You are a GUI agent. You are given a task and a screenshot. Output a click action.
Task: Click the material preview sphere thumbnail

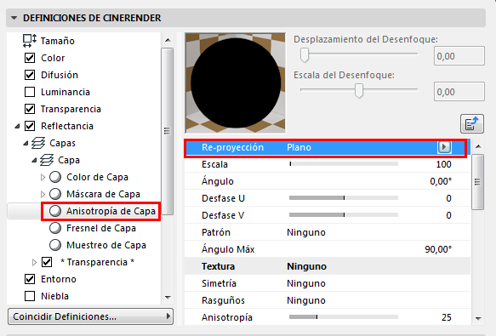click(x=236, y=83)
